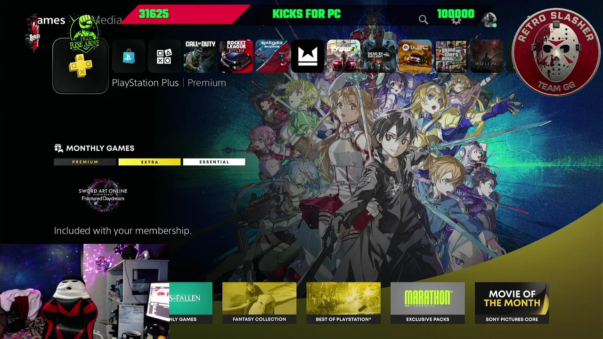603x339 pixels.
Task: Open the Marathon Exclusive Packs card
Action: click(x=428, y=303)
